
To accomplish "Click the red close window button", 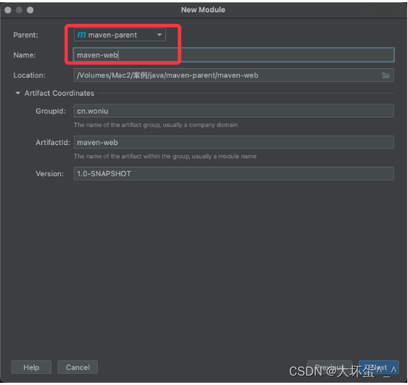I will (x=8, y=10).
